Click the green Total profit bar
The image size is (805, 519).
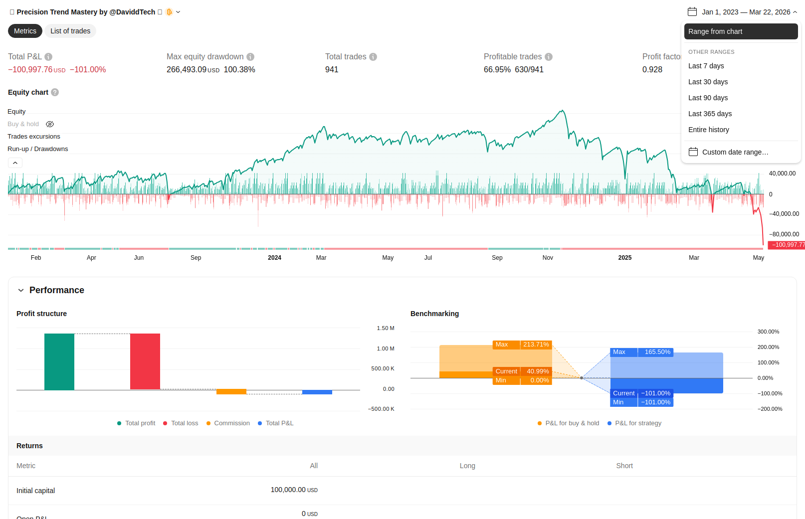[x=59, y=361]
